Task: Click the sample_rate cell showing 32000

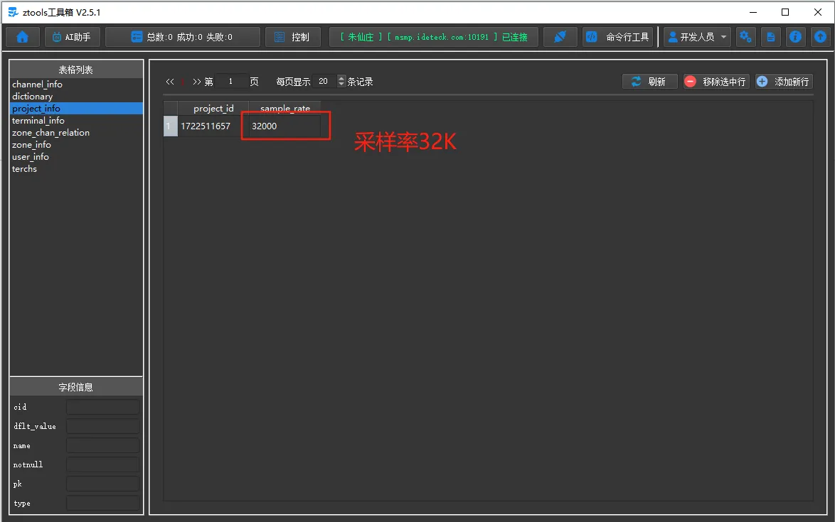Action: tap(284, 126)
